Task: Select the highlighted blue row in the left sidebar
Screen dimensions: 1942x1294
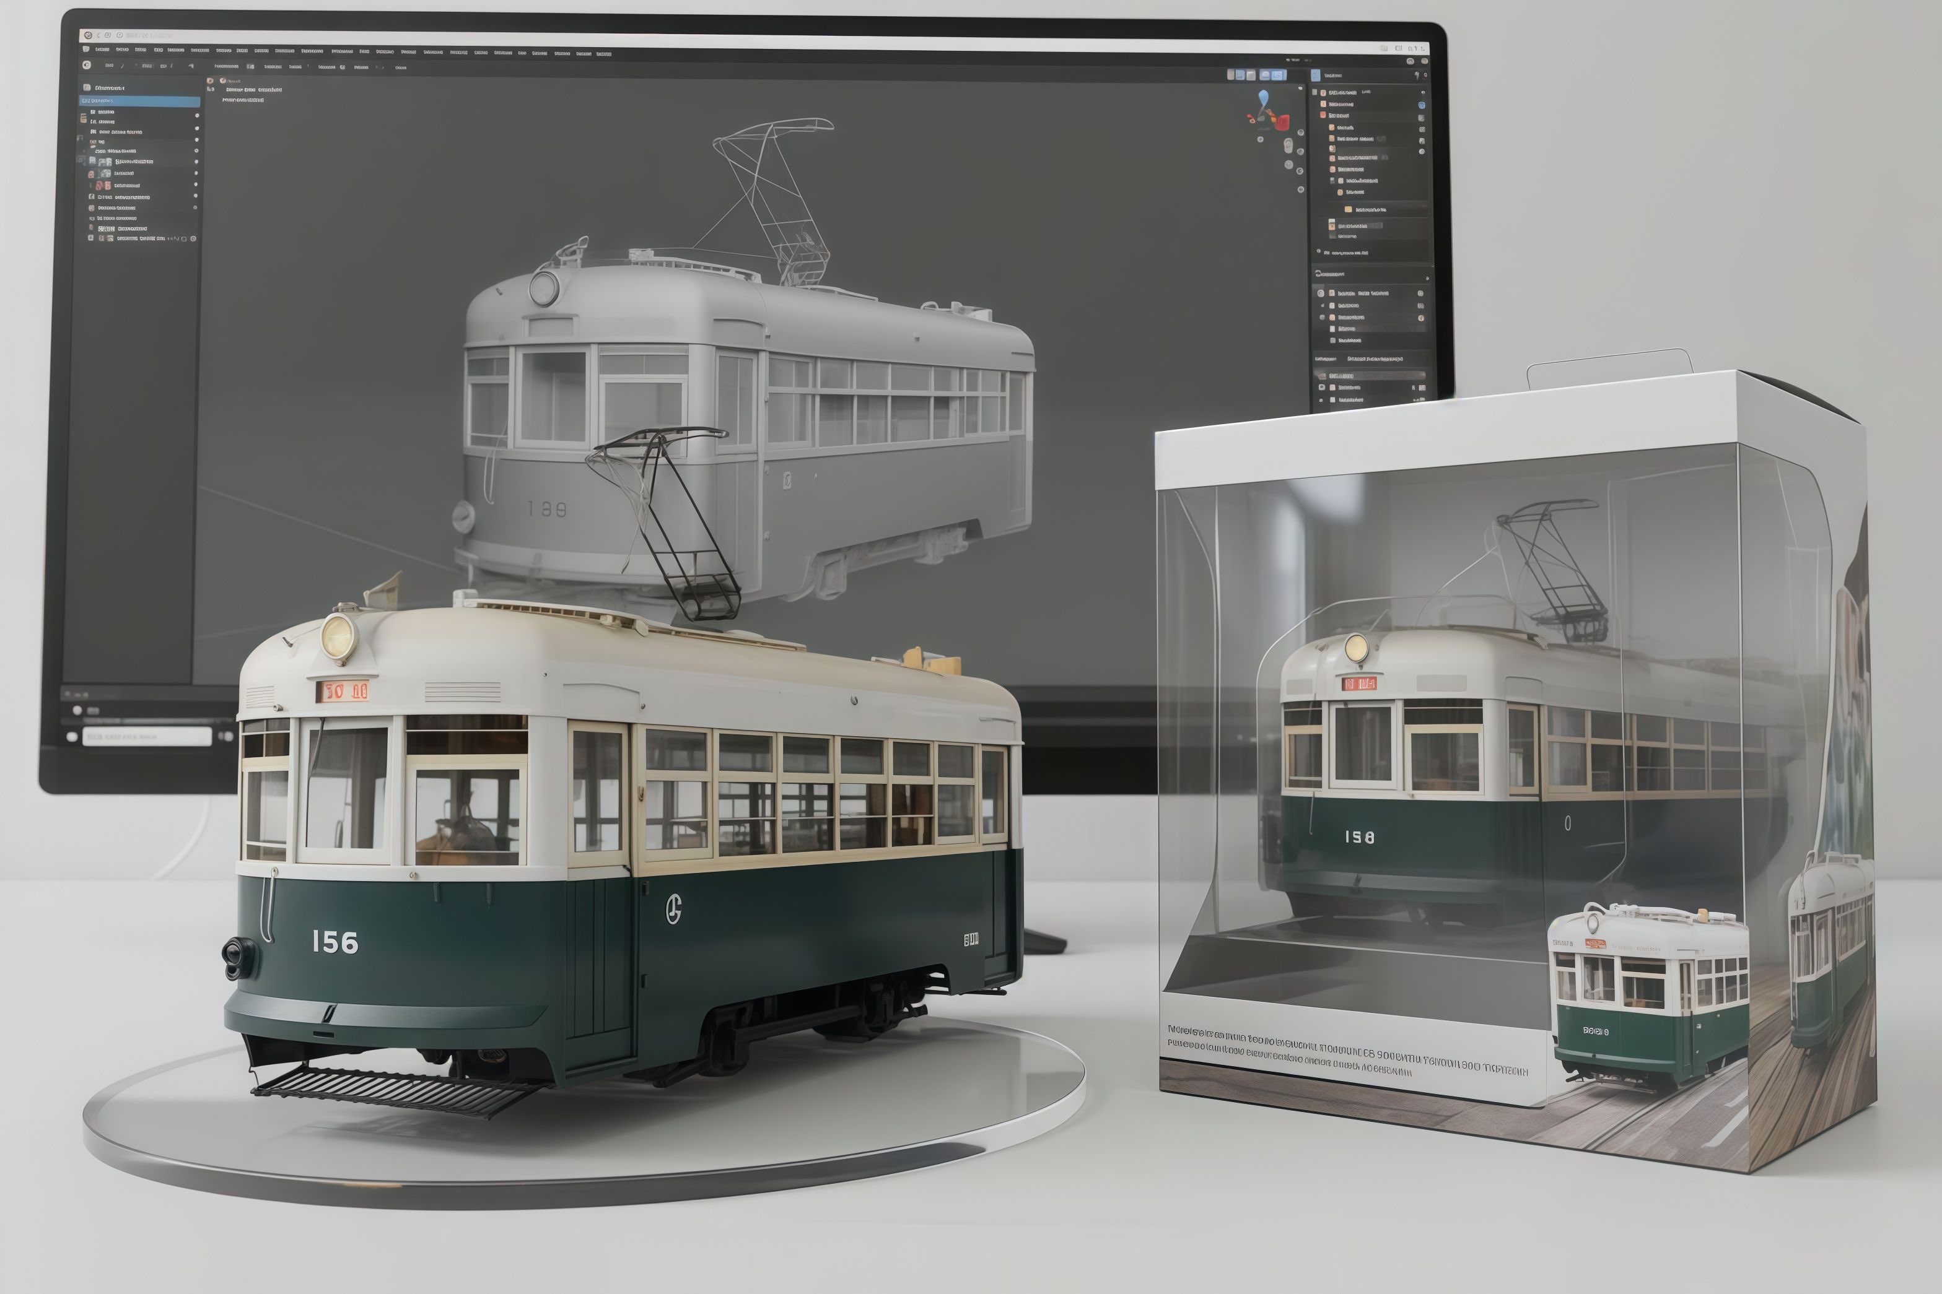Action: coord(139,101)
